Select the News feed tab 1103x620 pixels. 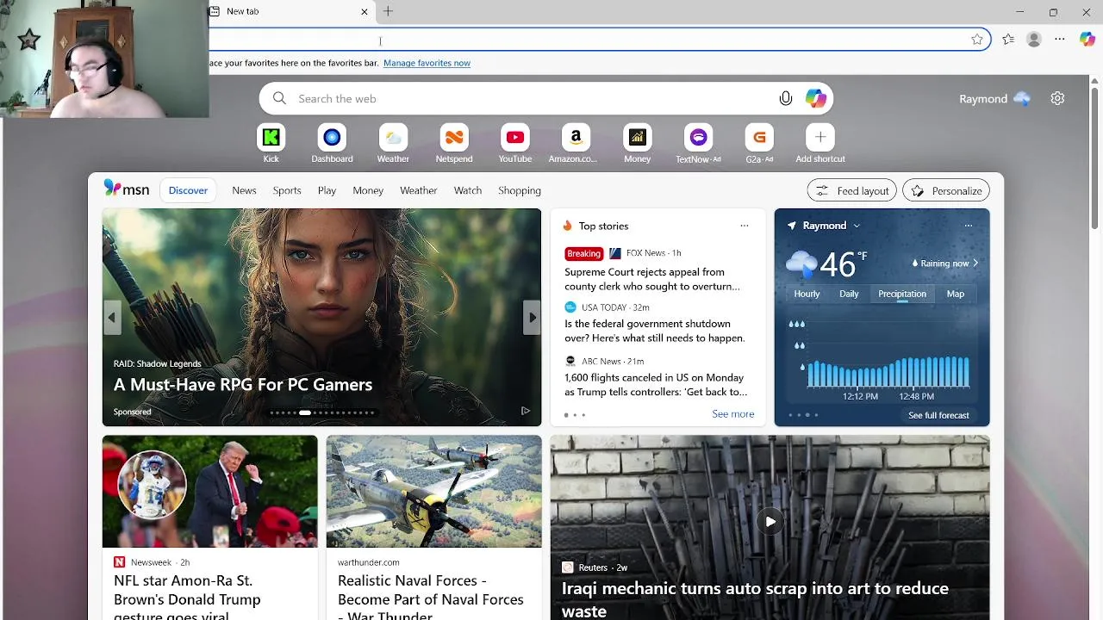(244, 190)
